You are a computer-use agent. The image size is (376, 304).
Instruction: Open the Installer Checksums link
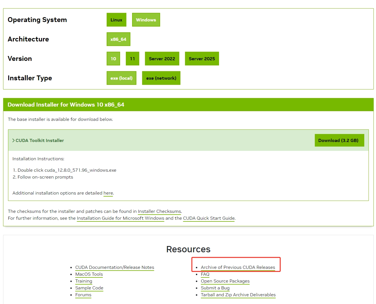point(159,211)
